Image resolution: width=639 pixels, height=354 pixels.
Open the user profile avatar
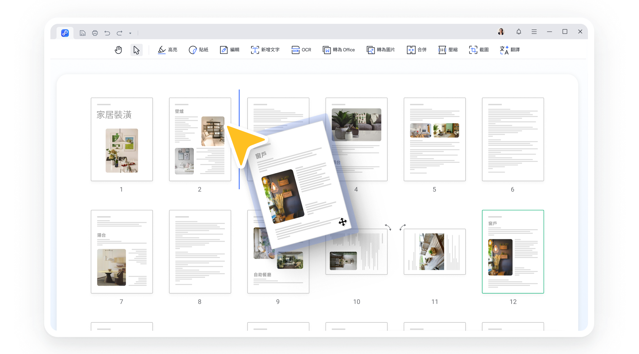(501, 32)
